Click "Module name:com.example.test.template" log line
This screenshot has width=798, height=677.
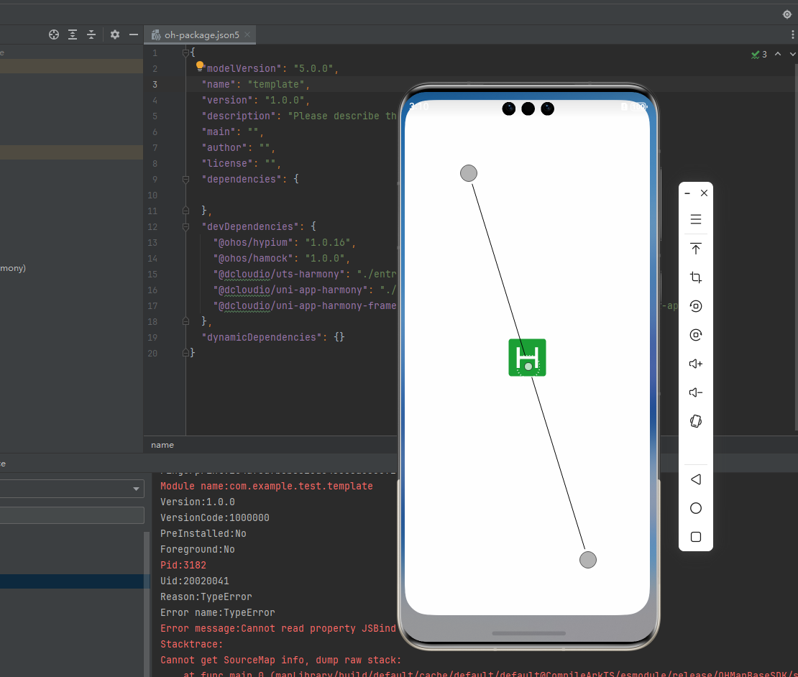(267, 487)
